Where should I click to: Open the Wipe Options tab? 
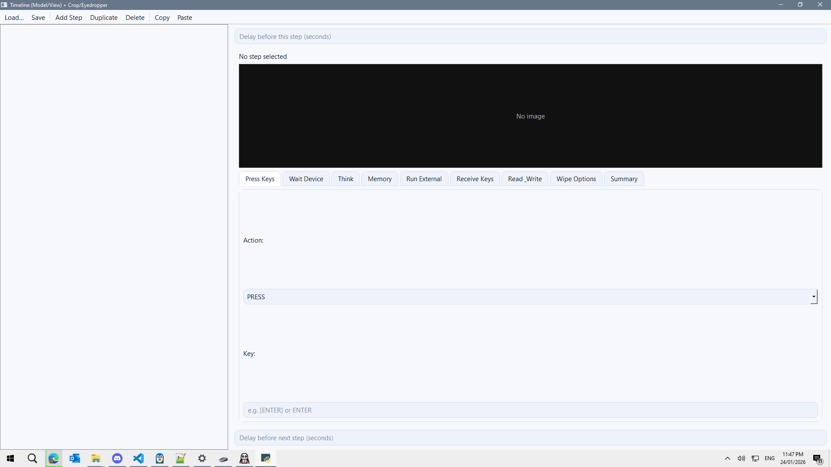coord(576,179)
